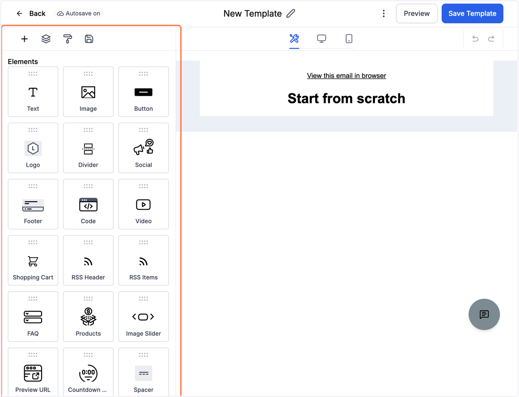Select the Preview URL element
Viewport: 519px width, 397px height.
[x=33, y=372]
